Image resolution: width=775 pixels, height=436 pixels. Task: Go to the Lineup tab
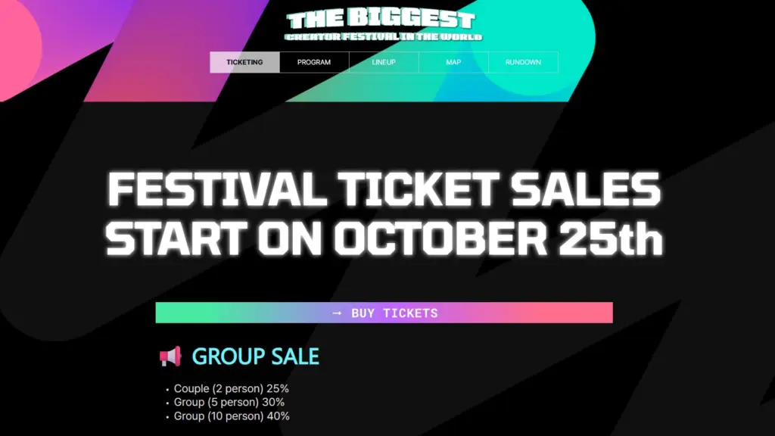pos(384,62)
